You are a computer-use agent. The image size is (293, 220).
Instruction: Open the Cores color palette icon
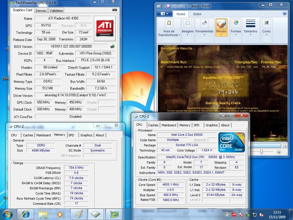pyautogui.click(x=266, y=23)
